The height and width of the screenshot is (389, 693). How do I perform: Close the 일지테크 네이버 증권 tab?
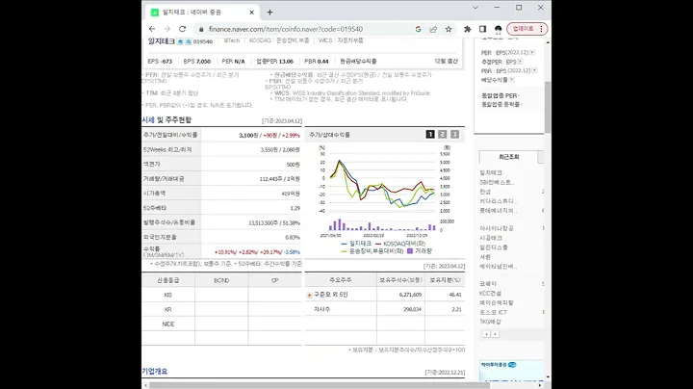click(251, 13)
